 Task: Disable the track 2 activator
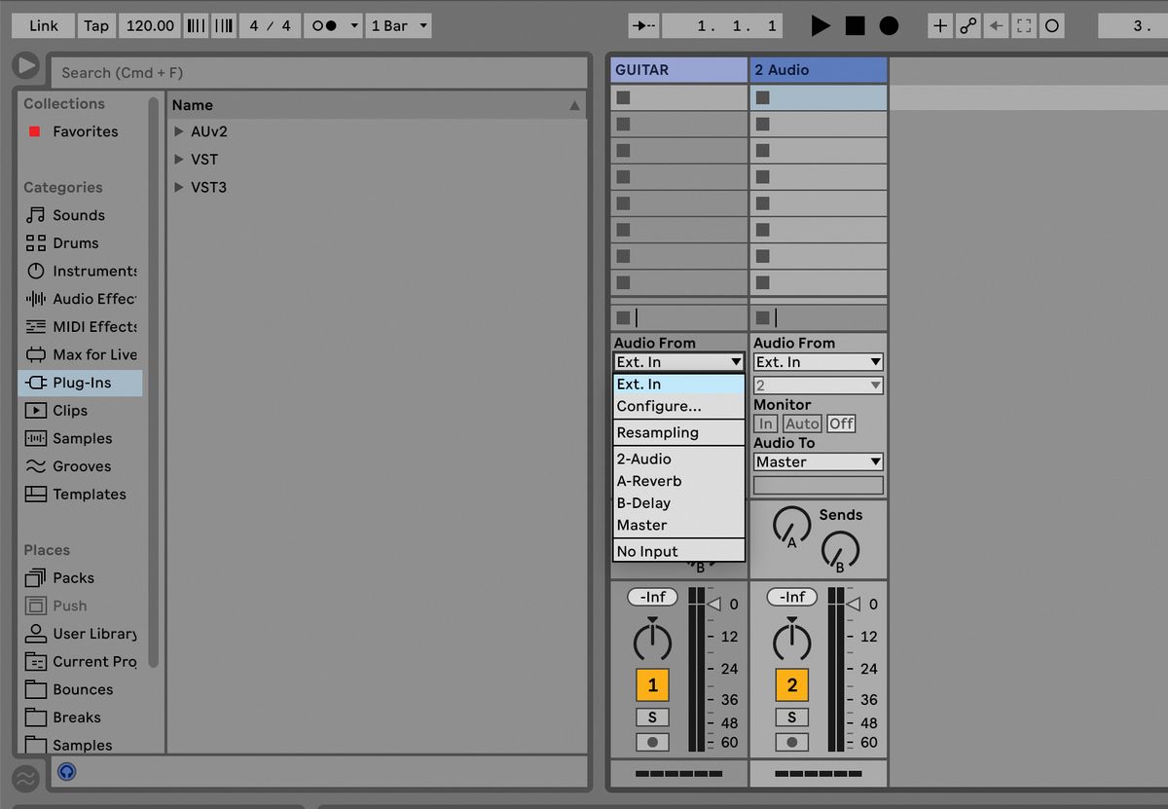pos(792,684)
